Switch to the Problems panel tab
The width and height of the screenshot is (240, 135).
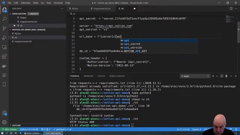[88, 76]
